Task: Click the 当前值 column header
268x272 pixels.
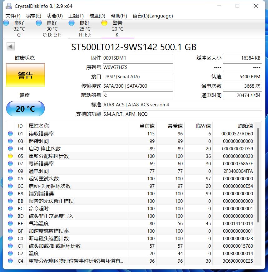Action: click(x=142, y=126)
